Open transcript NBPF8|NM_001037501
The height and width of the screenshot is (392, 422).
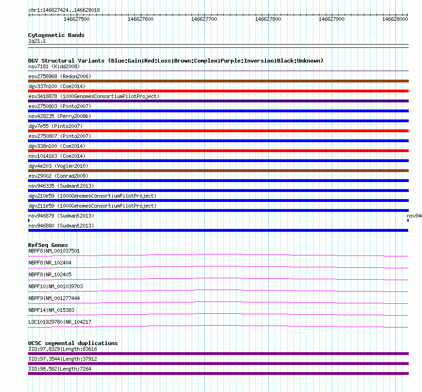[54, 251]
